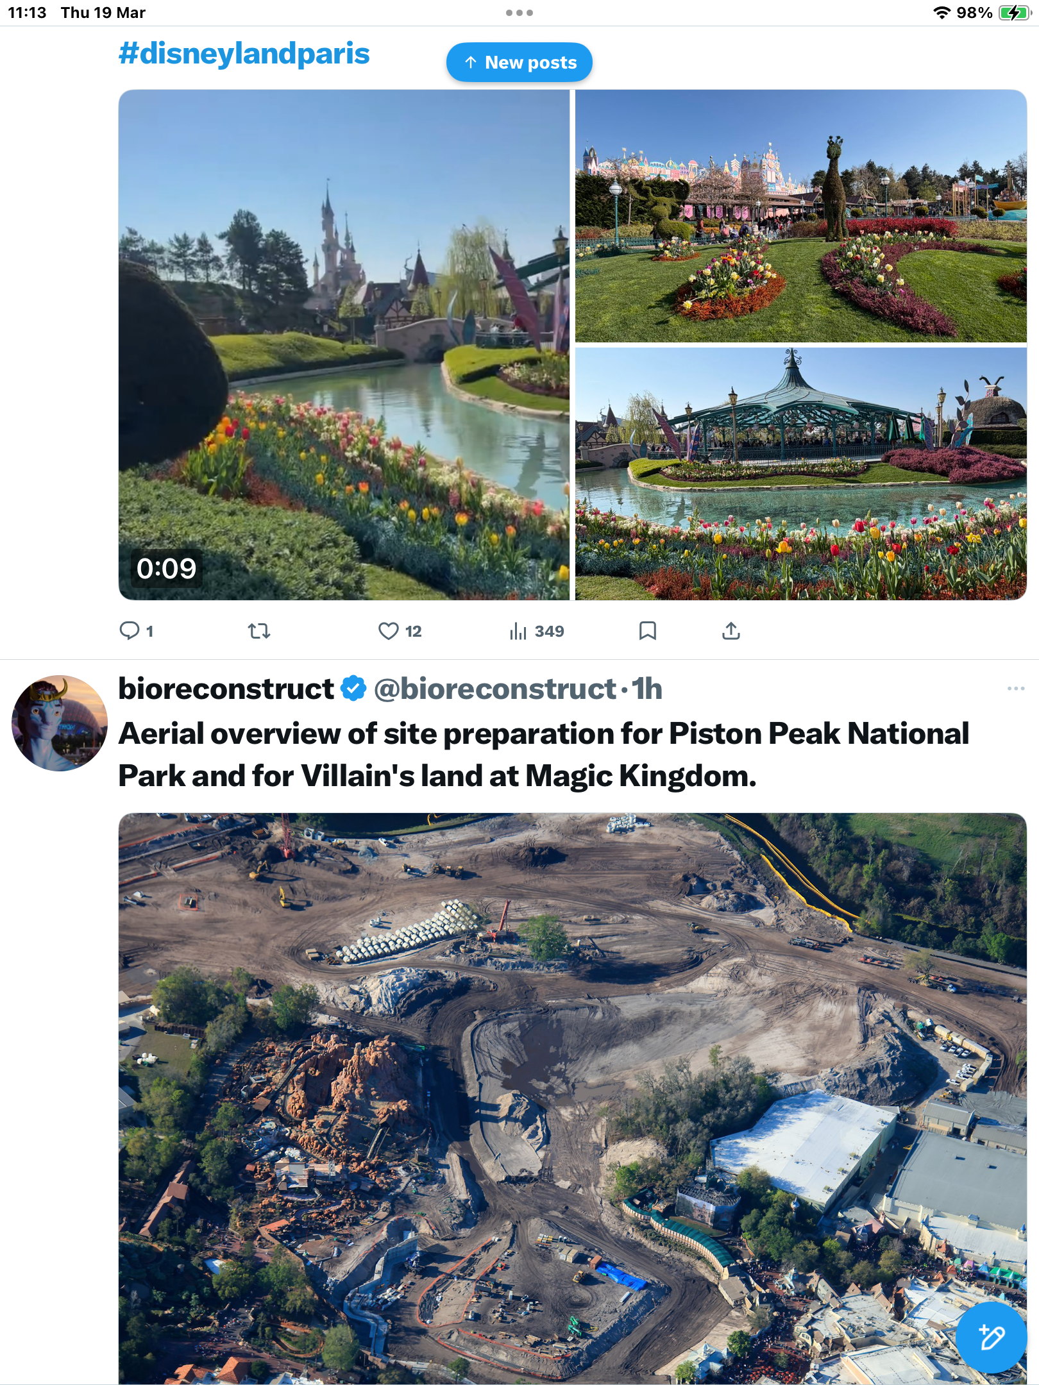Open replies on the tulip garden post

[136, 631]
